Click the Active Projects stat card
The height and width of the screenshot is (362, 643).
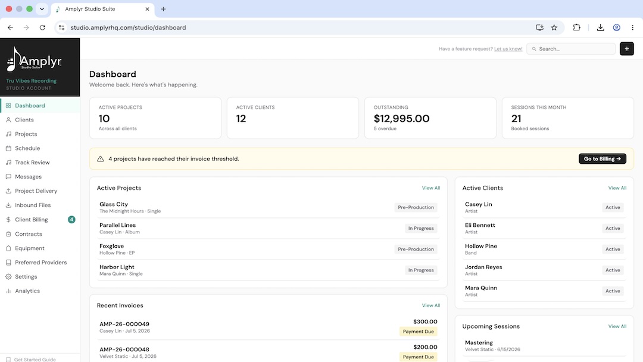[x=155, y=118]
